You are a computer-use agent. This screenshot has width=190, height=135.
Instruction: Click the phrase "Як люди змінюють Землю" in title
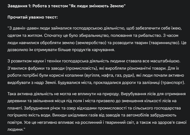tap(97, 6)
